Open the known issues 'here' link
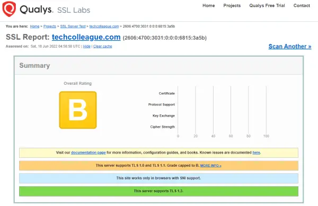 coord(256,153)
